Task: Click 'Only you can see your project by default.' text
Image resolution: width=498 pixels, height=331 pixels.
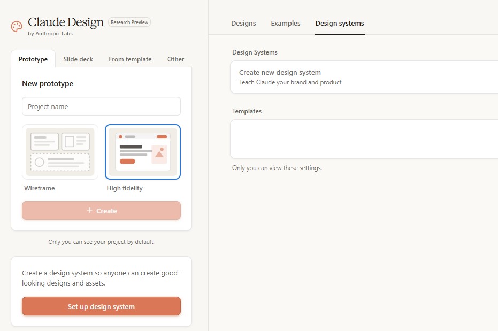Action: pyautogui.click(x=101, y=242)
